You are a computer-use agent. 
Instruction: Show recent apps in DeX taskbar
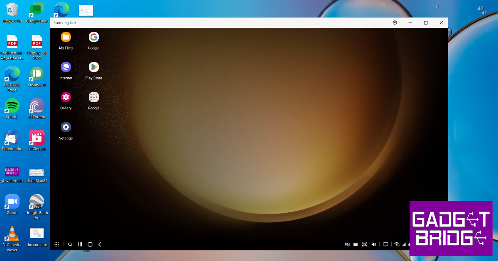(x=80, y=244)
